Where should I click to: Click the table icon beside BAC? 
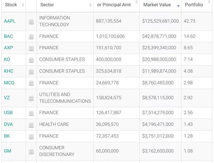[x=31, y=37]
